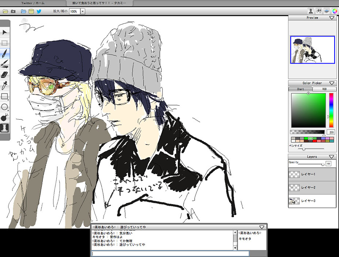Select layer レイヤー3
This screenshot has height=257, width=339.
click(x=312, y=201)
